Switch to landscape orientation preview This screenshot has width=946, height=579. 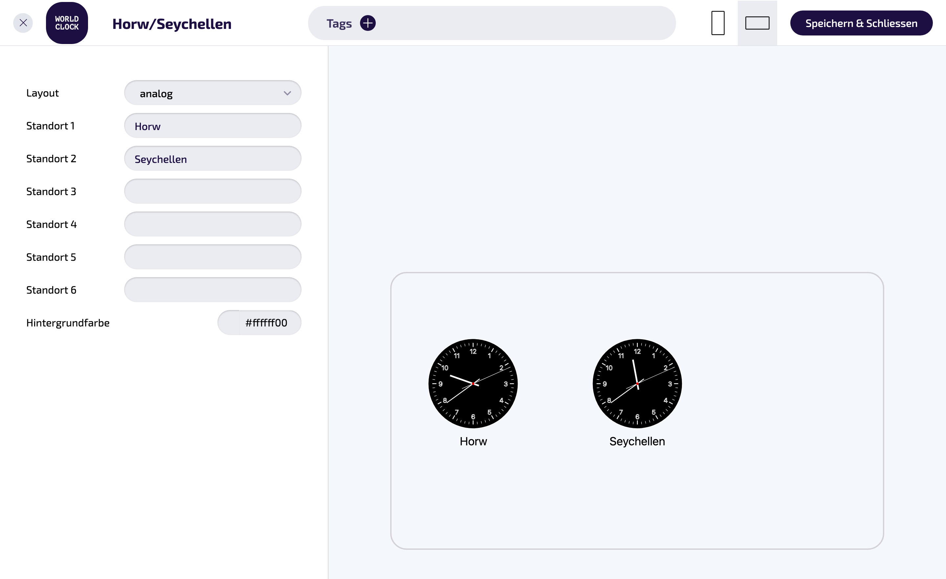click(757, 23)
